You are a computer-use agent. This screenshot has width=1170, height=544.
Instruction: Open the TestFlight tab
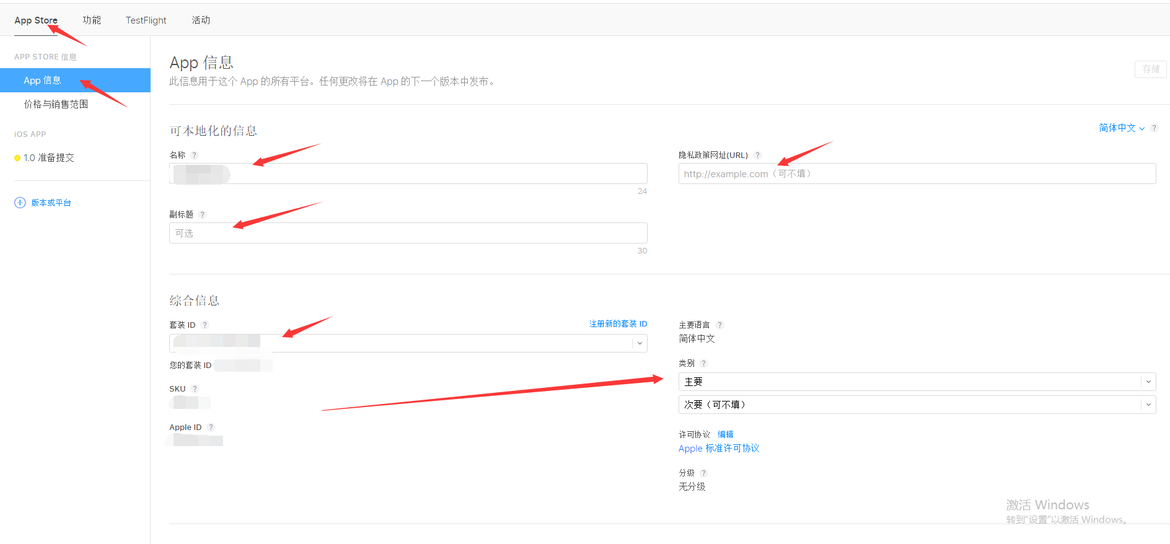[x=146, y=20]
